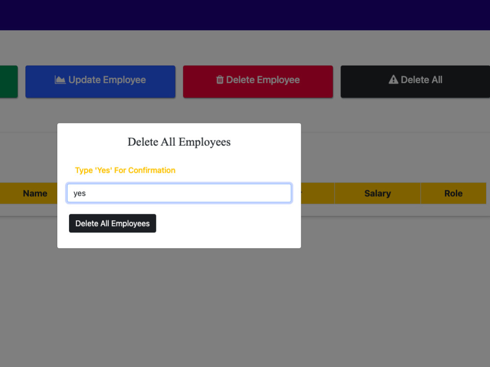Open the Update Employee button
The width and height of the screenshot is (490, 367).
[100, 81]
